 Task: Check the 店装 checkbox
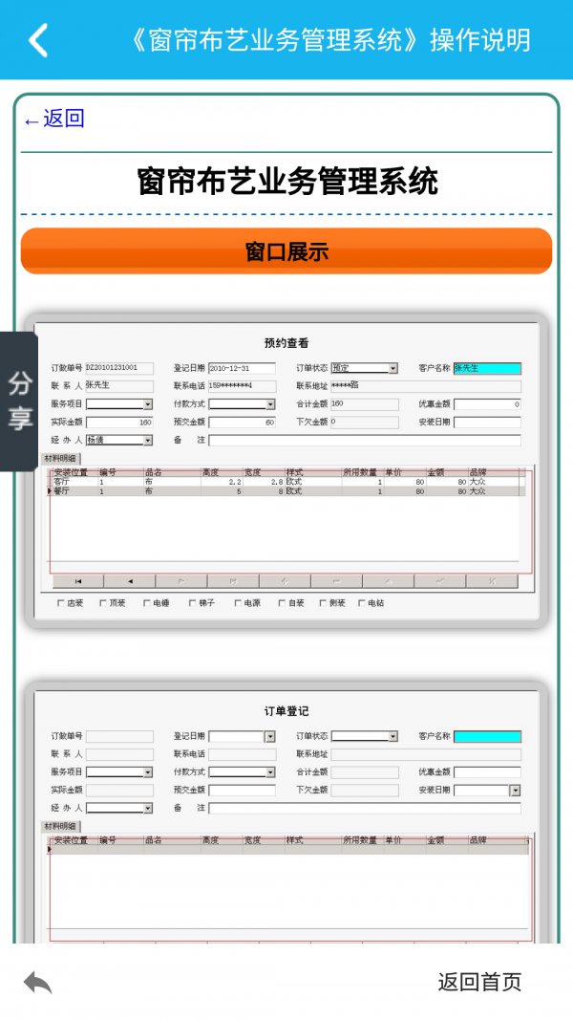coord(61,603)
